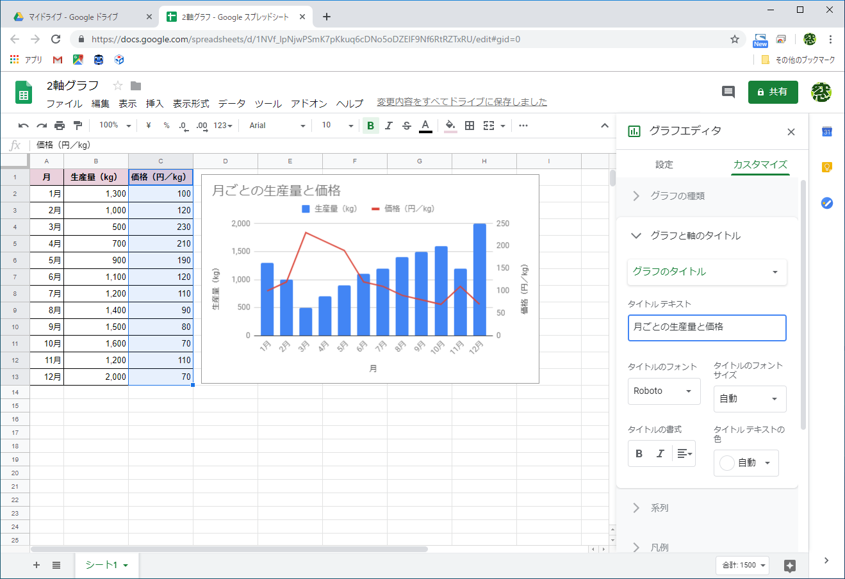
Task: Open the title alignment dropdown
Action: coord(684,453)
